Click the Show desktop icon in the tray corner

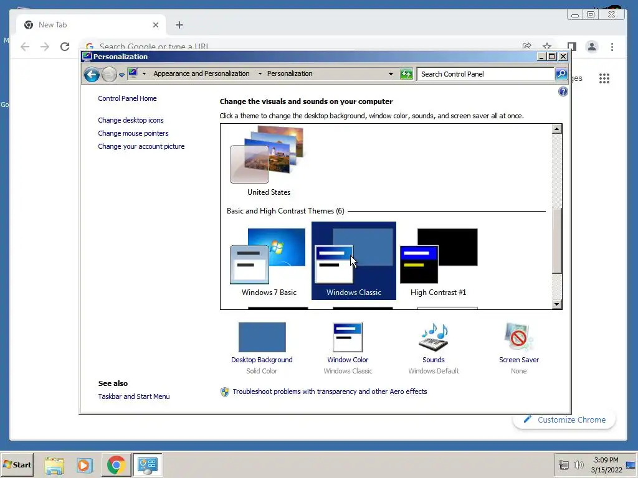tap(631, 465)
